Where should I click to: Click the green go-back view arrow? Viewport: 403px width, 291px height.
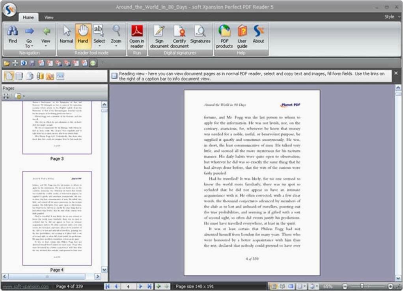point(159,286)
